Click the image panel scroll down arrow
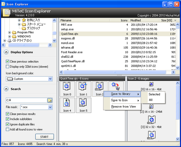This screenshot has width=181, height=147. click(x=178, y=139)
